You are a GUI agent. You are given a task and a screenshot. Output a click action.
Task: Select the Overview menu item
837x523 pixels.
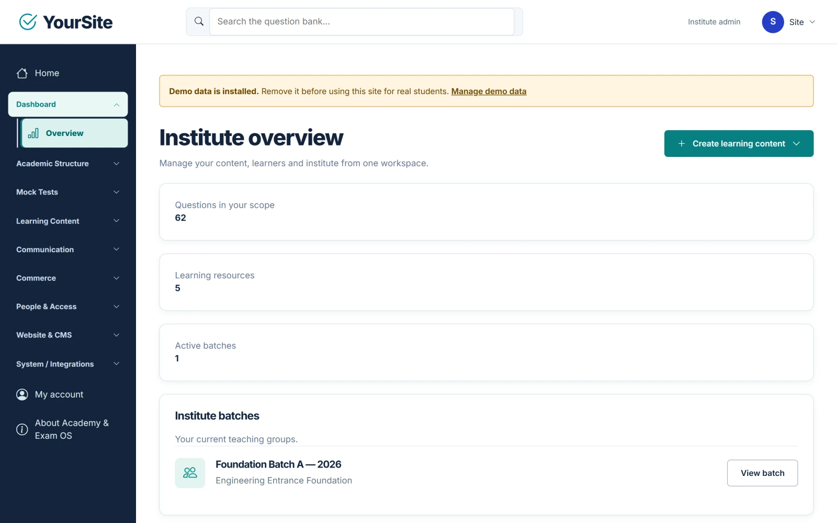74,133
